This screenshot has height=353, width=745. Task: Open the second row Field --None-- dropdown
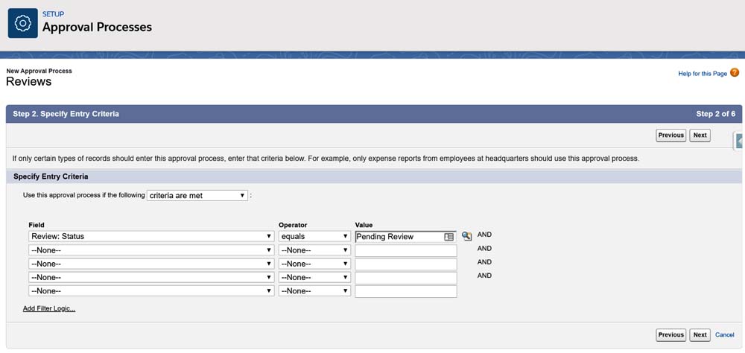tap(151, 250)
